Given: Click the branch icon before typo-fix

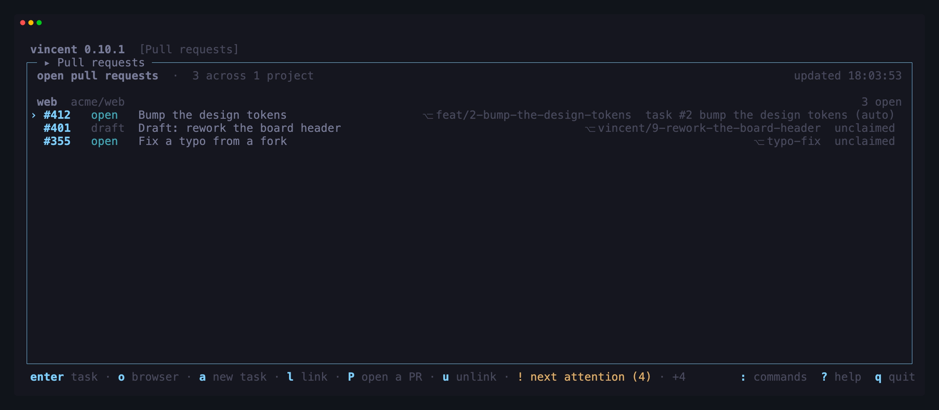Looking at the screenshot, I should pyautogui.click(x=759, y=142).
